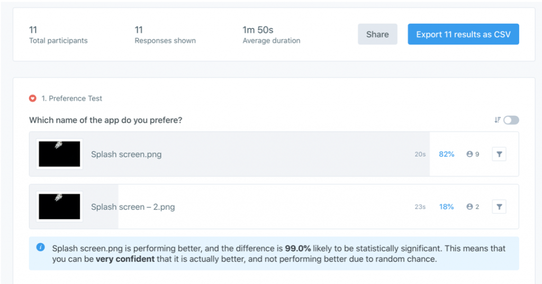Open the Splash screen.png thumbnail
The image size is (542, 284).
point(59,154)
